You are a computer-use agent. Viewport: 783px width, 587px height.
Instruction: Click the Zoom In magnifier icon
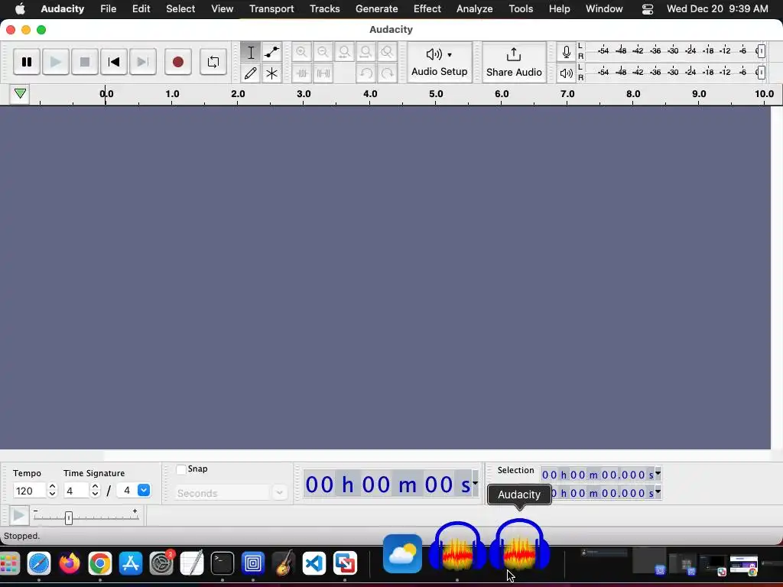click(301, 52)
